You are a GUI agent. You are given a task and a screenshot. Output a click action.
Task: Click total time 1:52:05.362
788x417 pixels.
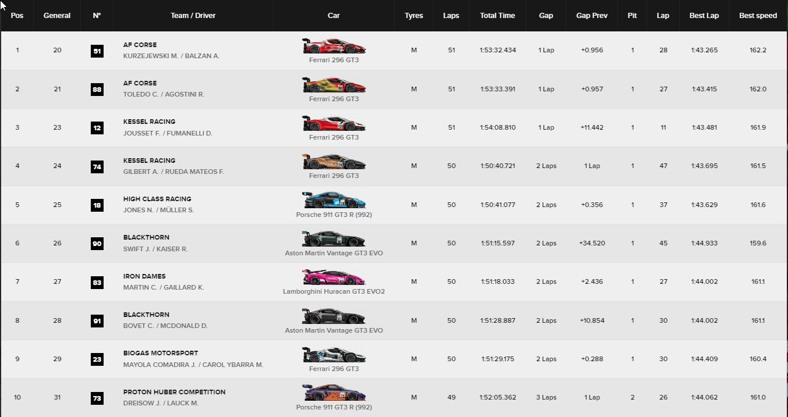(x=498, y=398)
